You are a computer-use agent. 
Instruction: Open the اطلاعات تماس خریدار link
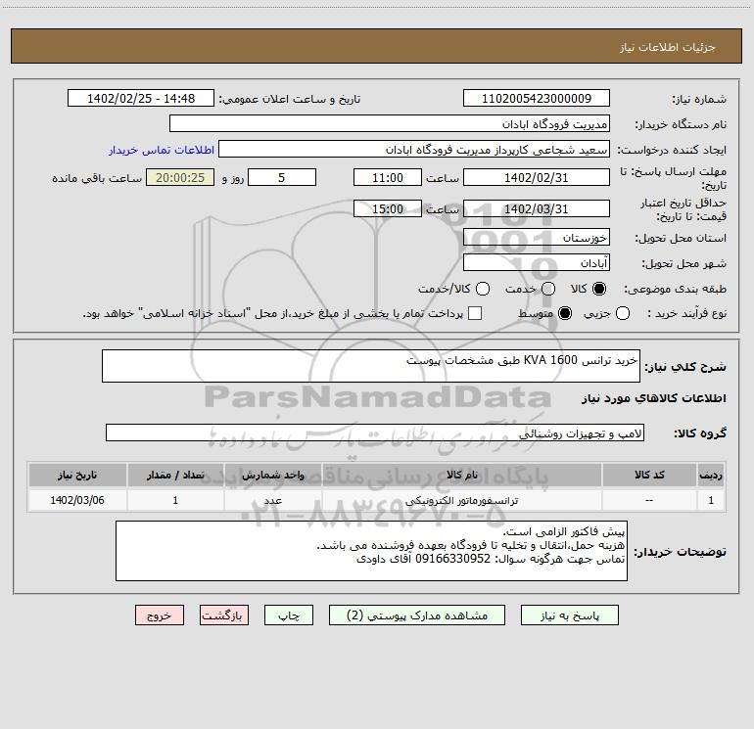point(162,150)
